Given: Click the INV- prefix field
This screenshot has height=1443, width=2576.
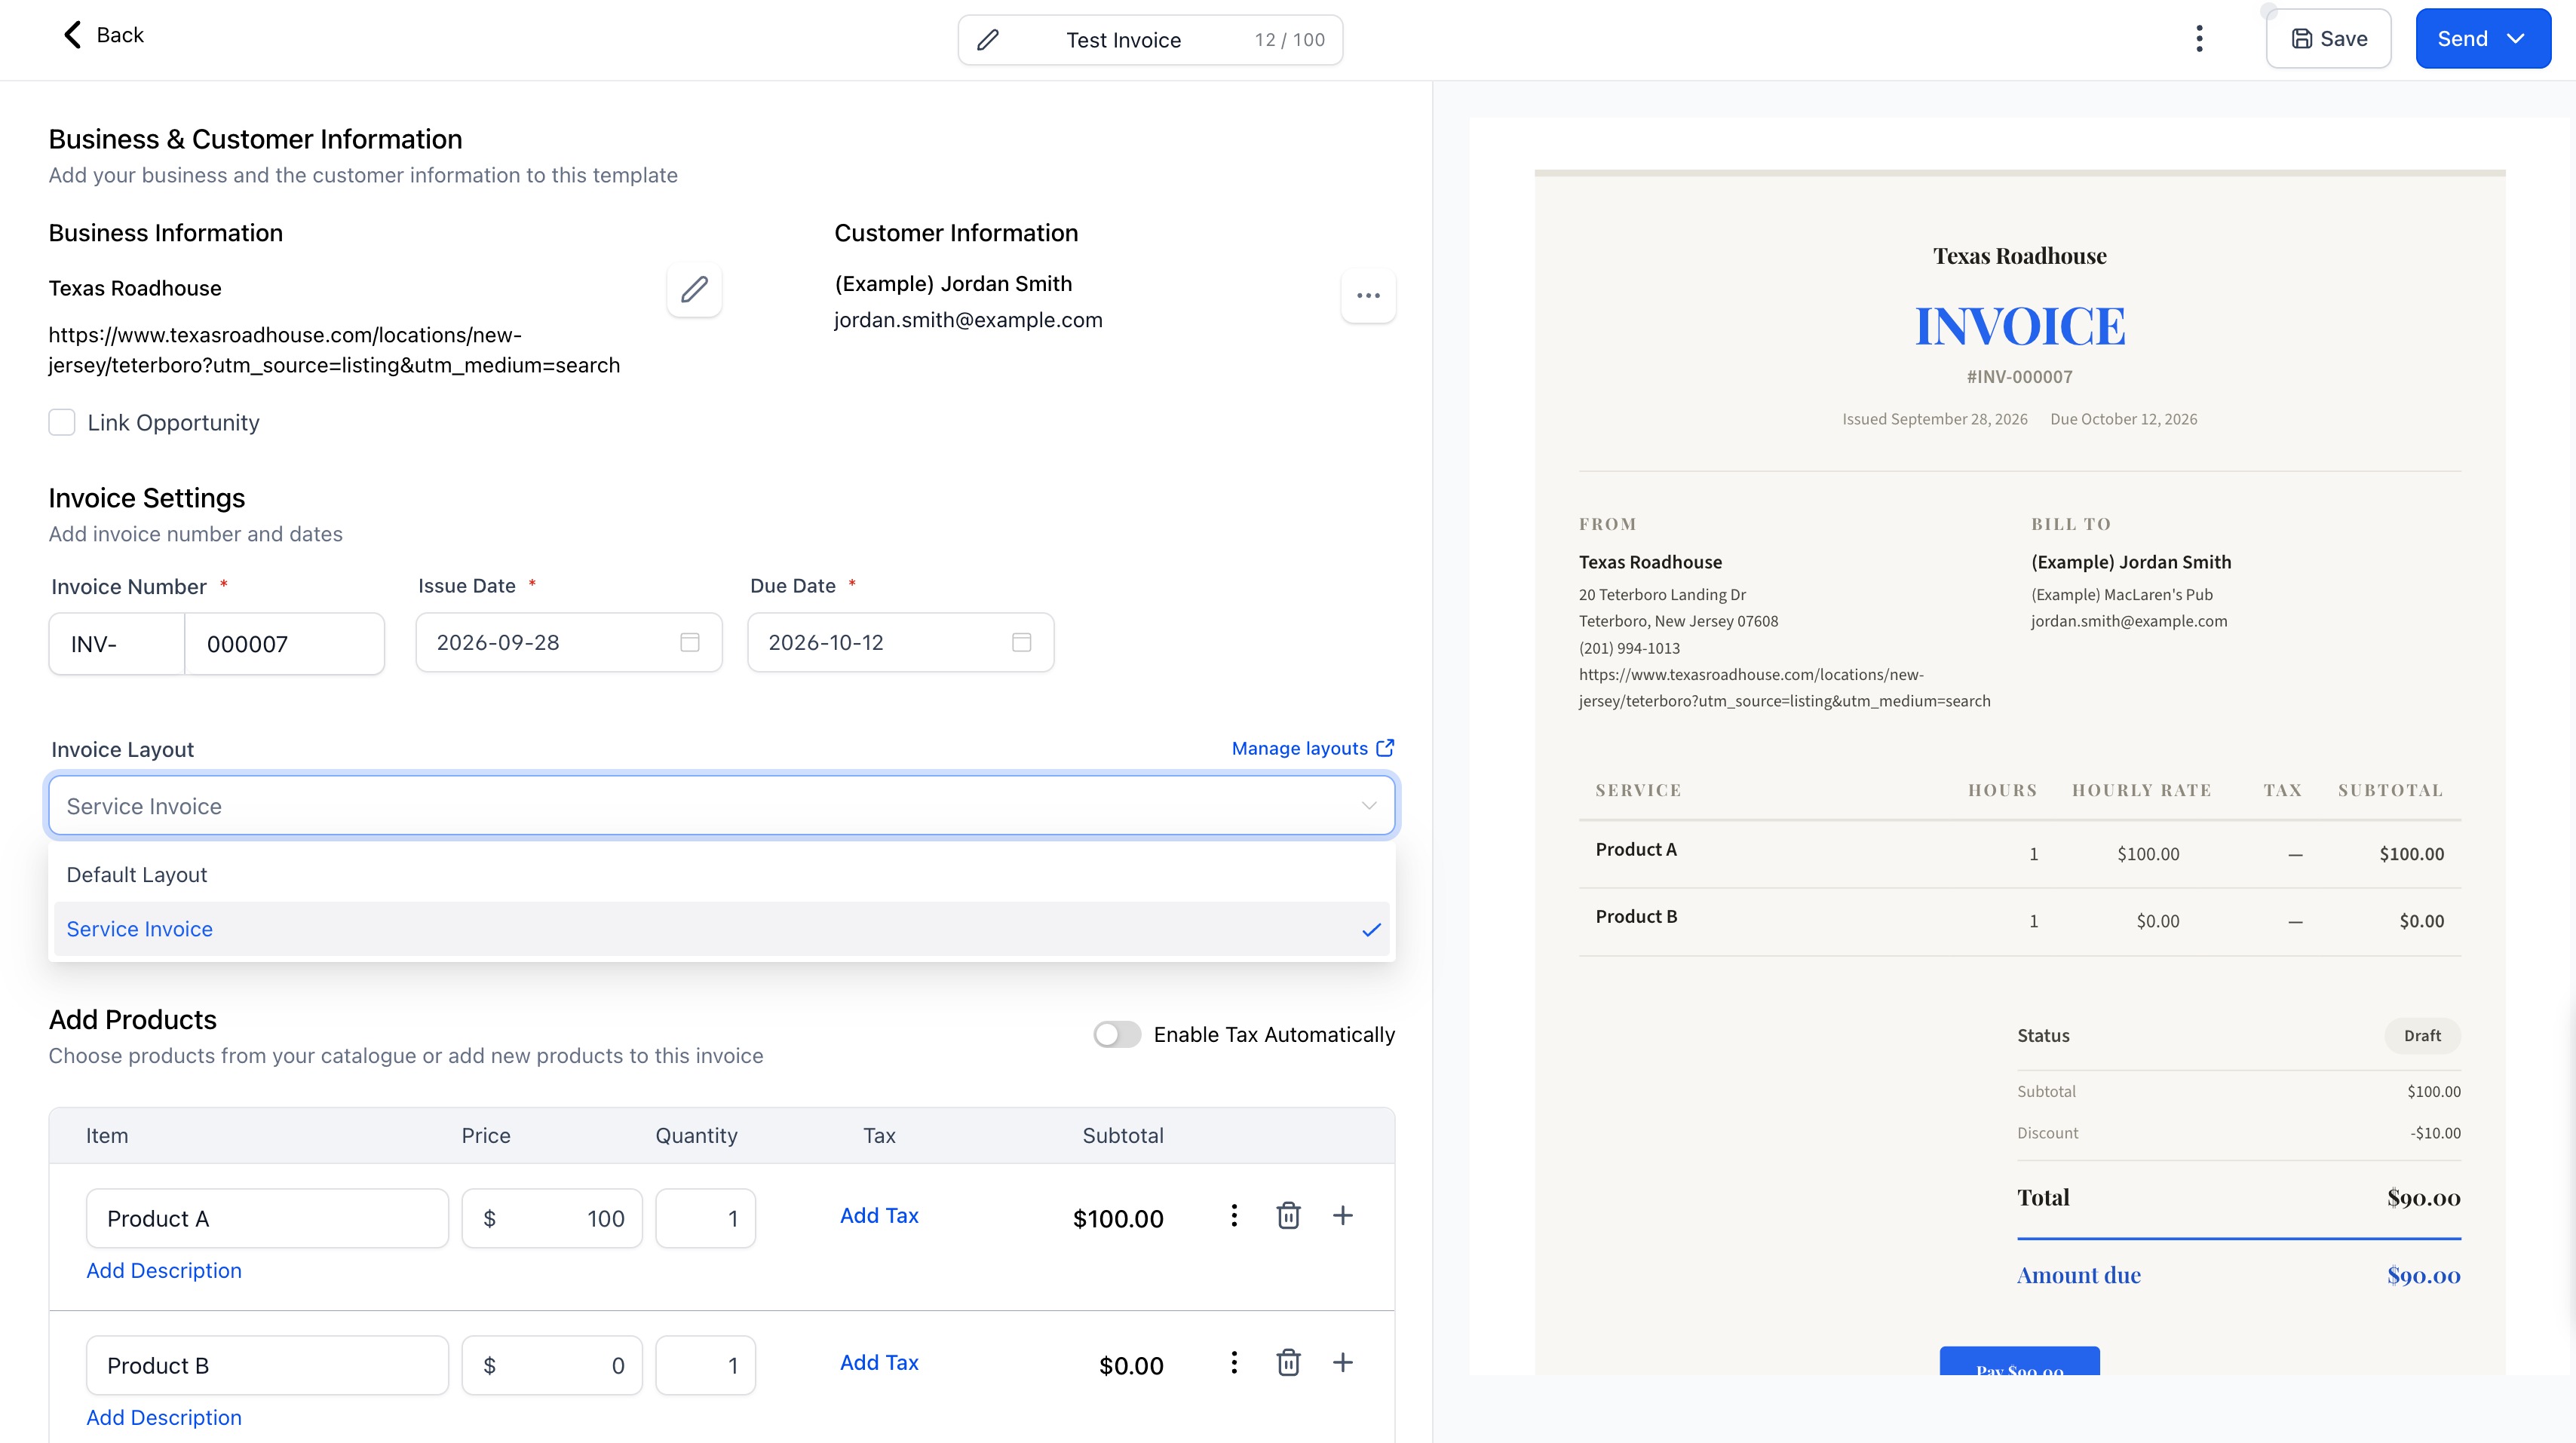Looking at the screenshot, I should tap(117, 644).
